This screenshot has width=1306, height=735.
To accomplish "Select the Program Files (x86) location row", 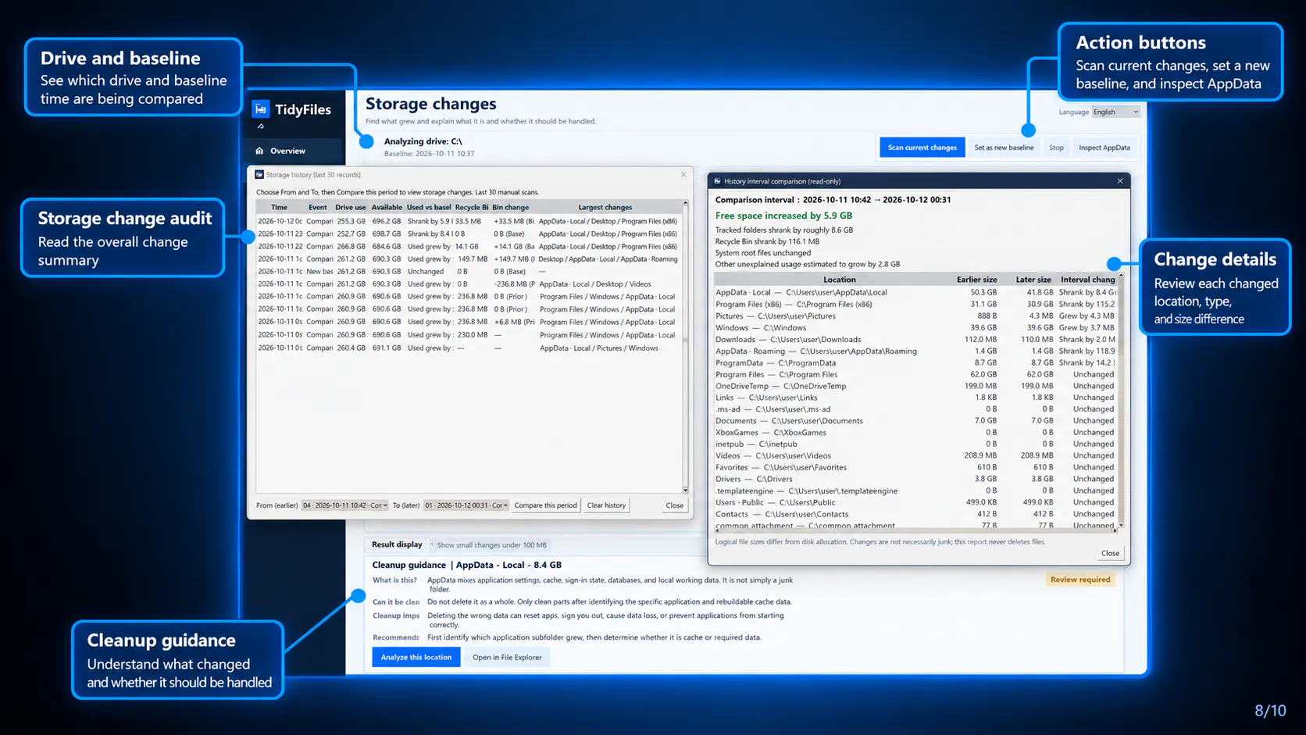I will (x=915, y=304).
